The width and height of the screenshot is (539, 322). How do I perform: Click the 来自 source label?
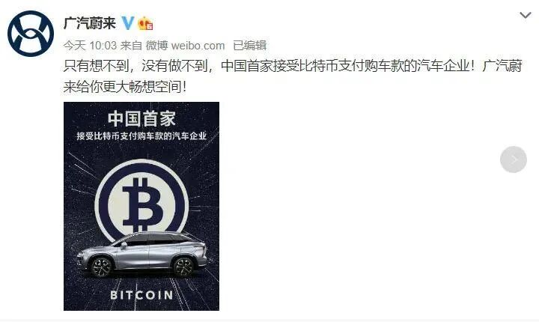tap(131, 46)
